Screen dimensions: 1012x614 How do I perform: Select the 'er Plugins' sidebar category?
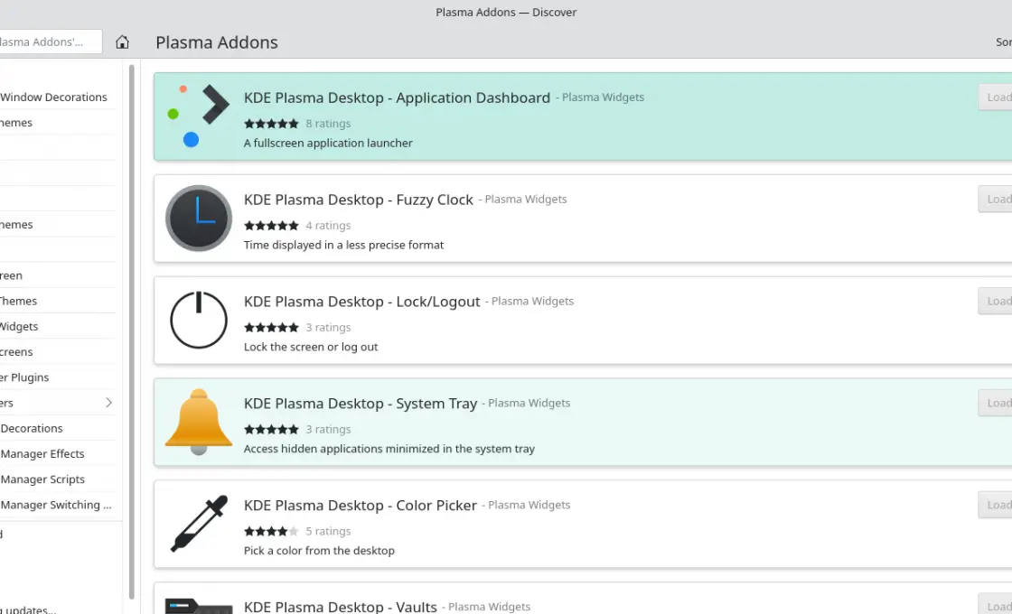[x=58, y=377]
